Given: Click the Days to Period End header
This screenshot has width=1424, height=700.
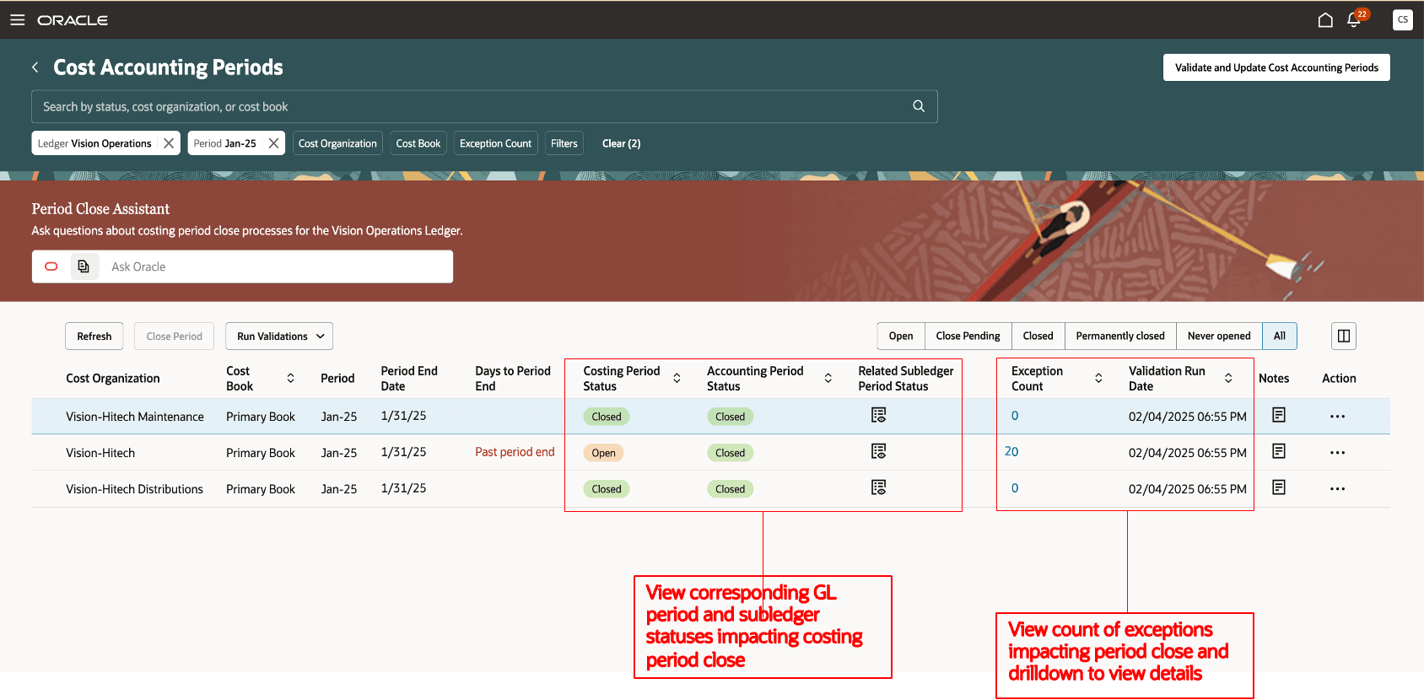Looking at the screenshot, I should point(513,379).
